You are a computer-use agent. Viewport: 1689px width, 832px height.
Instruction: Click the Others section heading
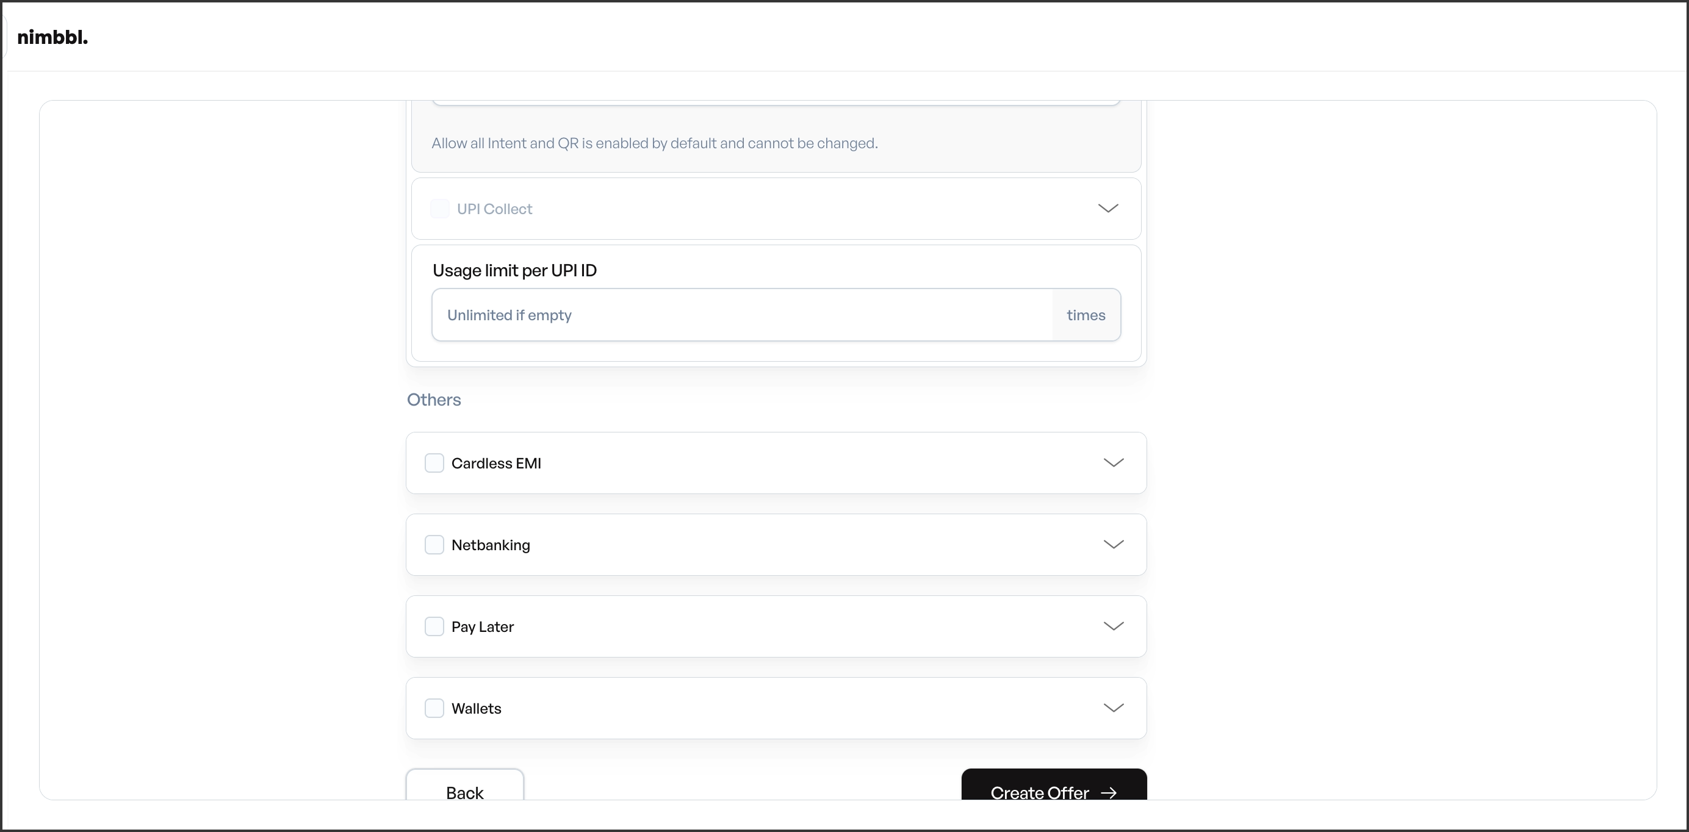coord(433,400)
